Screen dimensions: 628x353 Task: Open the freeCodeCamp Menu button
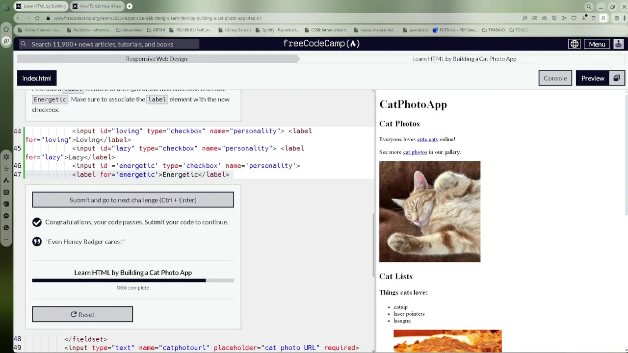597,44
